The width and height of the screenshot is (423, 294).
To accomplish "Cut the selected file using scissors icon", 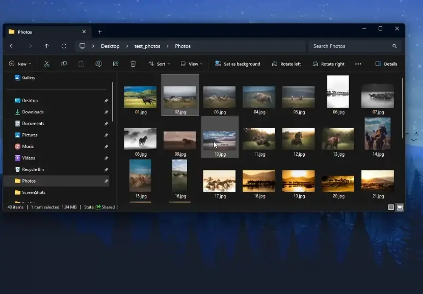I will (x=47, y=64).
